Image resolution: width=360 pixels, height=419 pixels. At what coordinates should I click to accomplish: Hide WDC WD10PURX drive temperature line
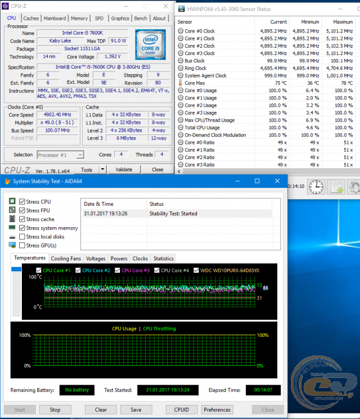point(196,270)
